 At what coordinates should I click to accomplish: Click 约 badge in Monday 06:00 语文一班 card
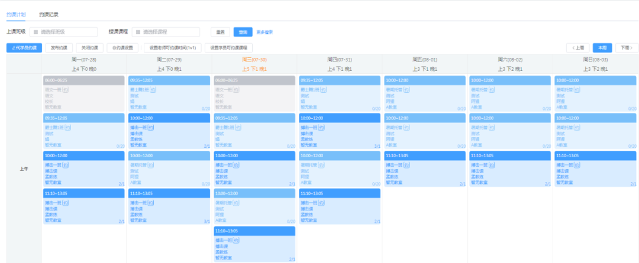[65, 90]
